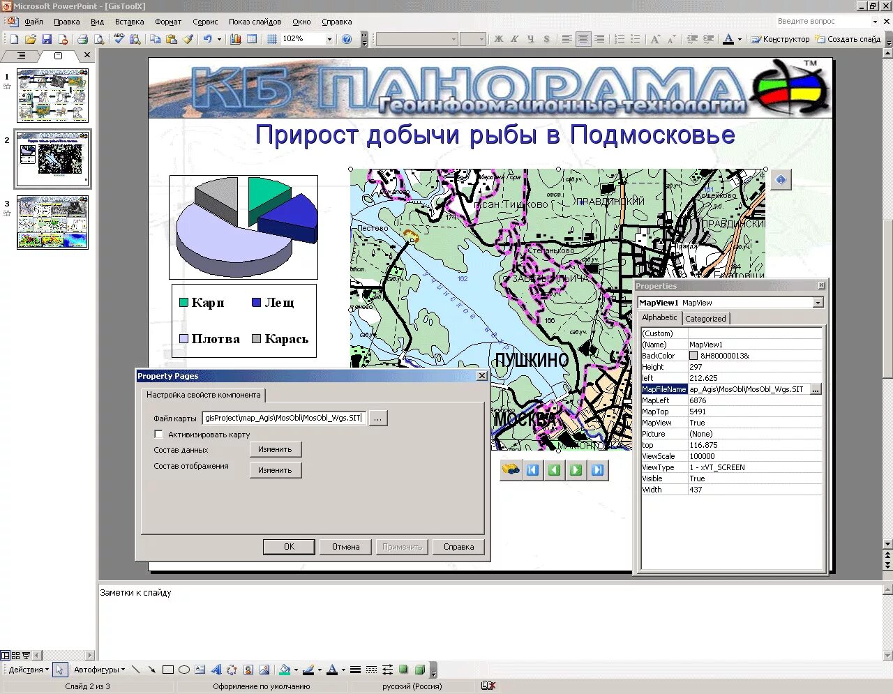Paste with the clipboard icon
This screenshot has width=893, height=694.
pyautogui.click(x=172, y=40)
